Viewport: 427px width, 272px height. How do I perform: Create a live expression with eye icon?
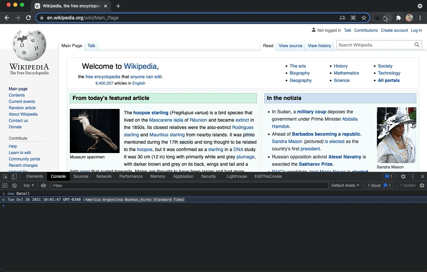pos(43,185)
